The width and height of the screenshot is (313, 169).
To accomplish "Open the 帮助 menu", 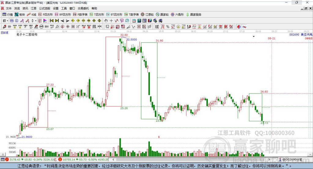I will tap(94, 8).
